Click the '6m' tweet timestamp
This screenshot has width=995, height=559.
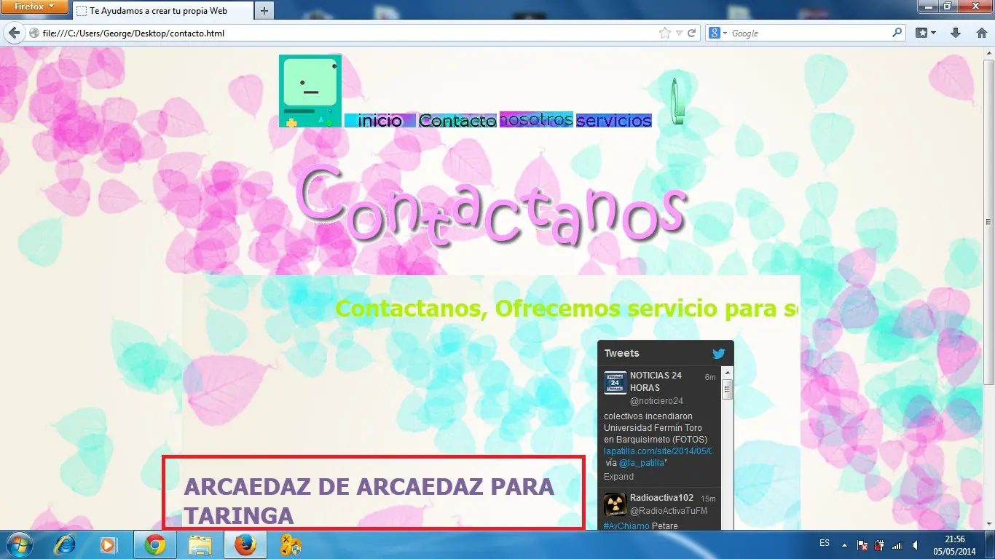click(710, 377)
